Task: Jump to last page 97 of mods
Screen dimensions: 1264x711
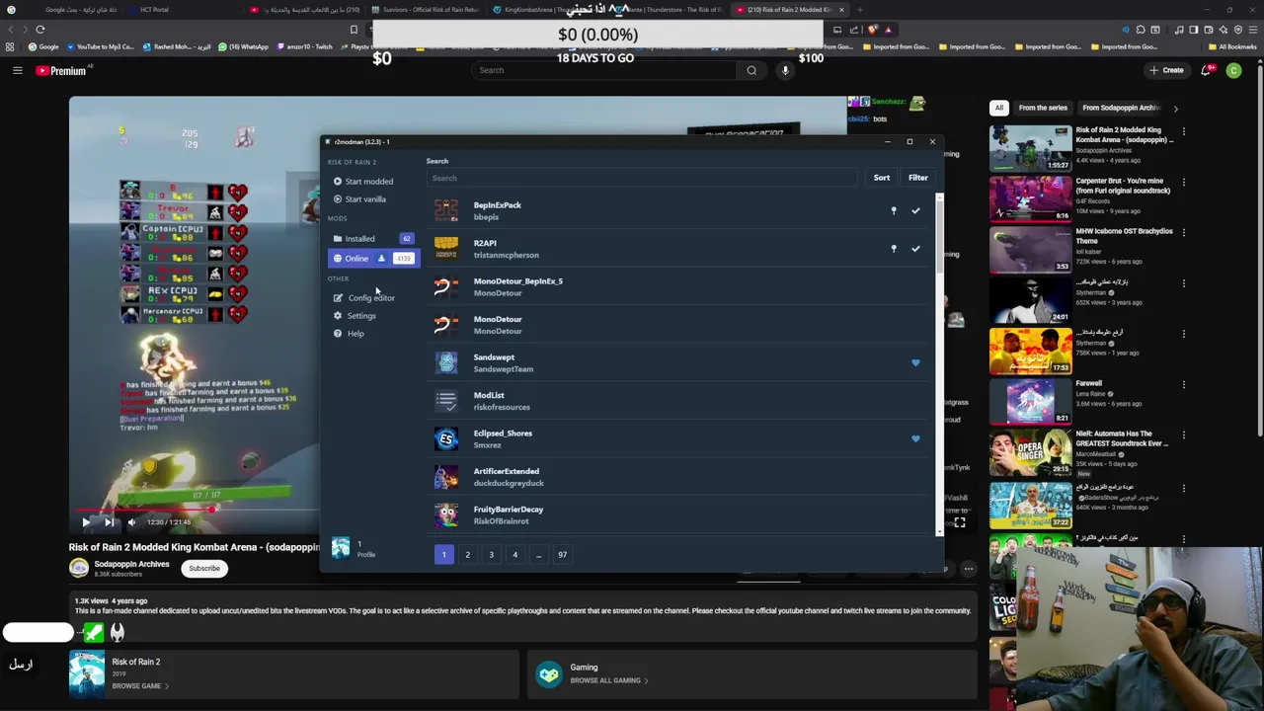Action: pos(562,555)
